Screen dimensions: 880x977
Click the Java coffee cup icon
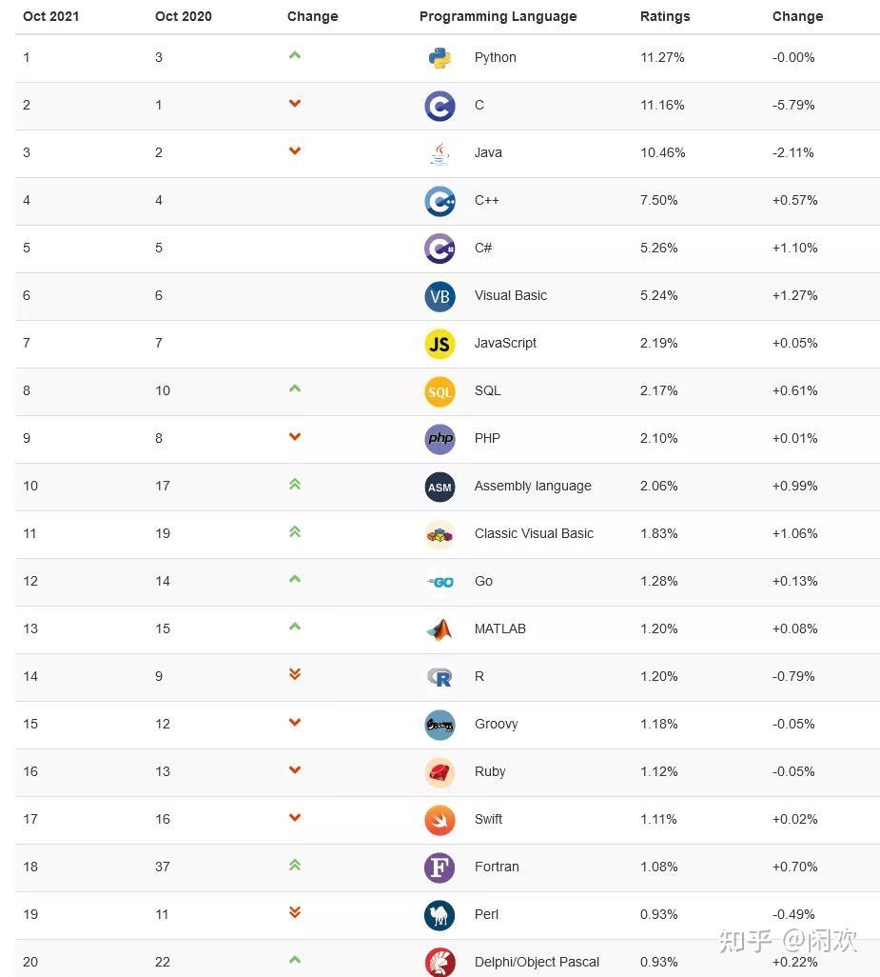[440, 153]
